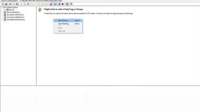Open help with the question mark icon
Image resolution: width=200 pixels, height=112 pixels.
point(71,4)
